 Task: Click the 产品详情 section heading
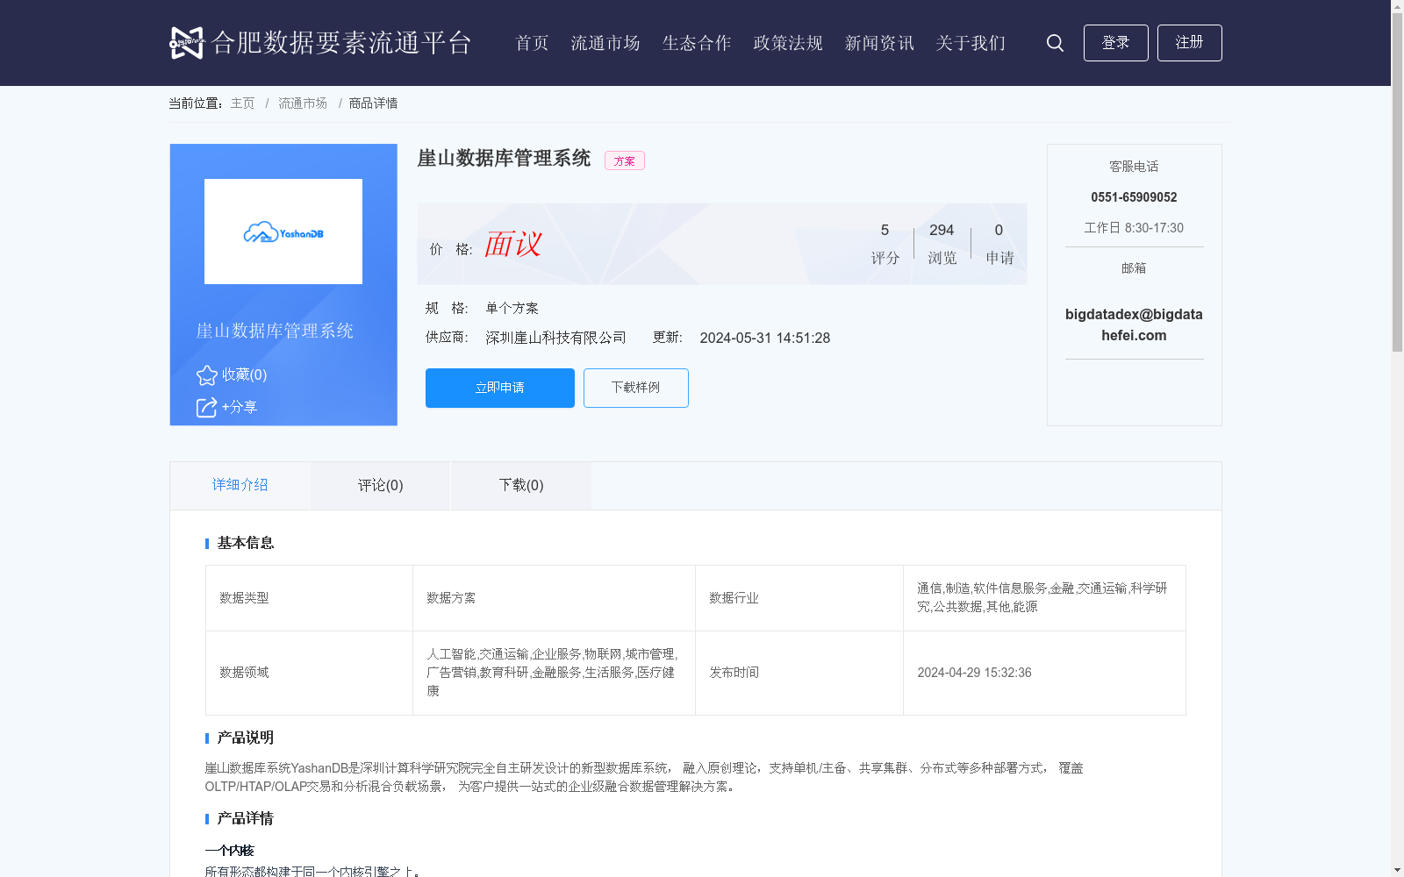[246, 818]
